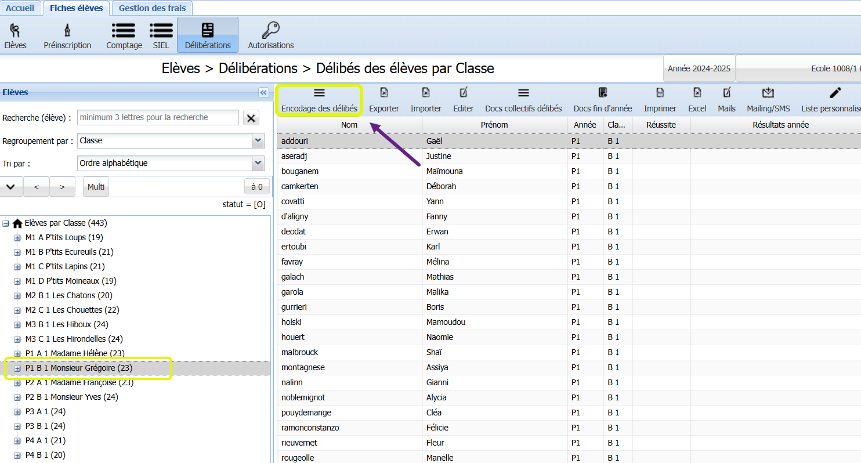Select class P1 A 1 Madame Hélène
This screenshot has height=463, width=861.
tap(75, 353)
